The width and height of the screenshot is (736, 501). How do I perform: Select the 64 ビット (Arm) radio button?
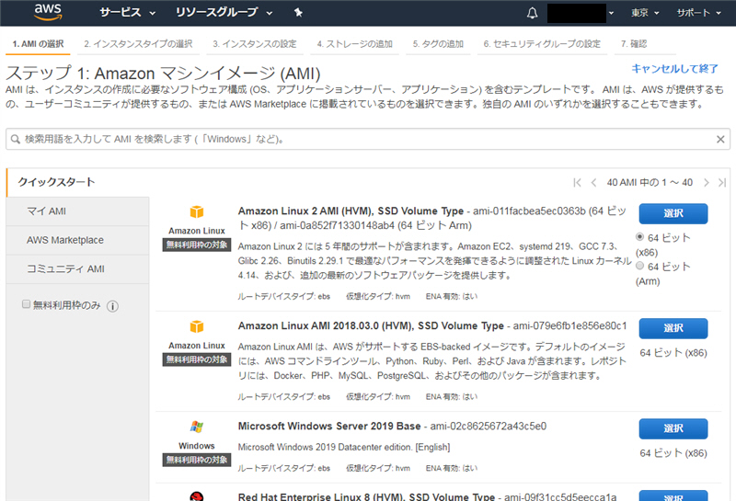pos(639,266)
